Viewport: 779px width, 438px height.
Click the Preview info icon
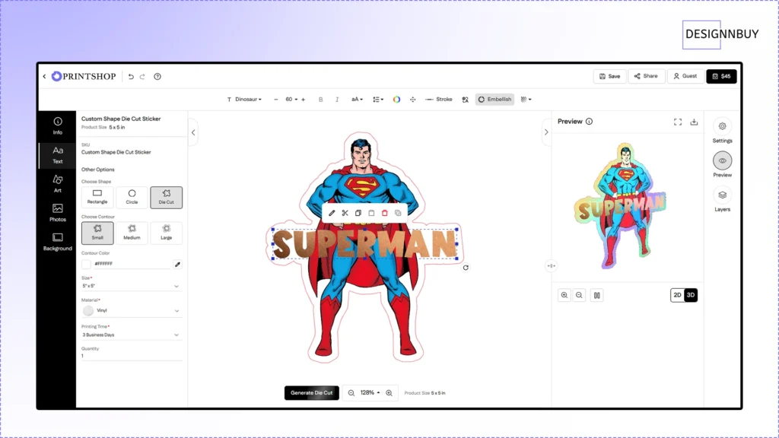pos(590,122)
